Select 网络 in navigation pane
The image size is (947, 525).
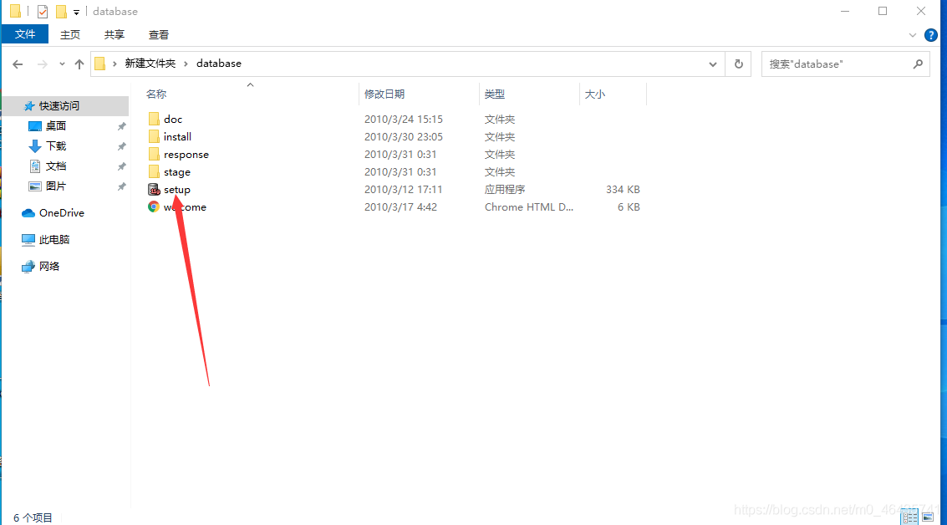pyautogui.click(x=49, y=266)
